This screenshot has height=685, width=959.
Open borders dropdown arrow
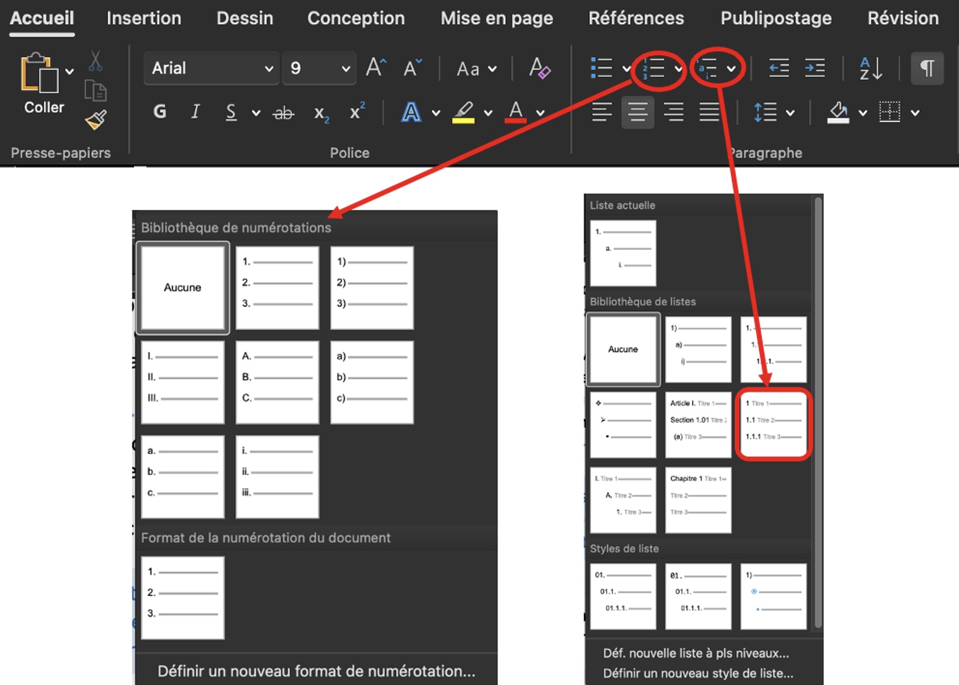coord(915,113)
